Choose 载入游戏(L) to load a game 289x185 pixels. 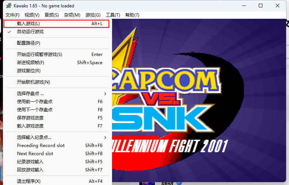tap(56, 24)
